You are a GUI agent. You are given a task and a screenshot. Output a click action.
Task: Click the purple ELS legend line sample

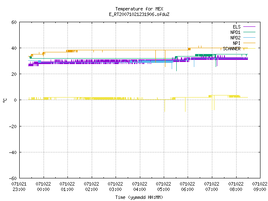(x=249, y=27)
